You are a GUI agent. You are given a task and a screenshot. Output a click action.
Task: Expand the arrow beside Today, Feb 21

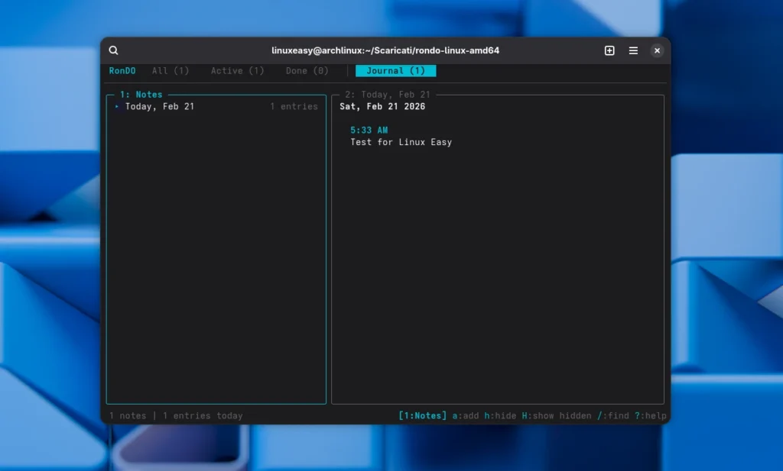tap(117, 107)
